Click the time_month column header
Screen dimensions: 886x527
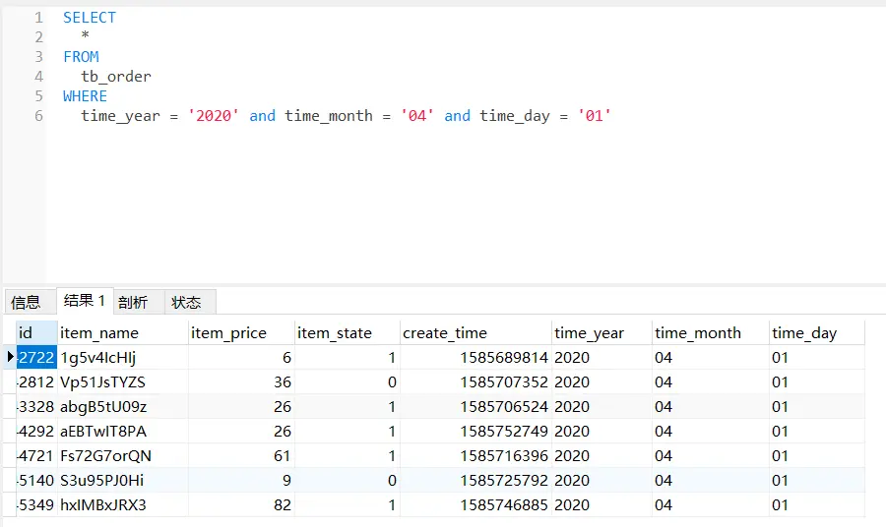point(698,332)
